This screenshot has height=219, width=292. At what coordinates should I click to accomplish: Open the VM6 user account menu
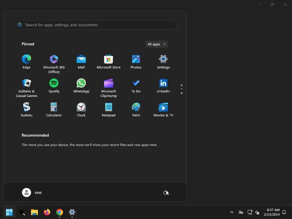click(32, 192)
